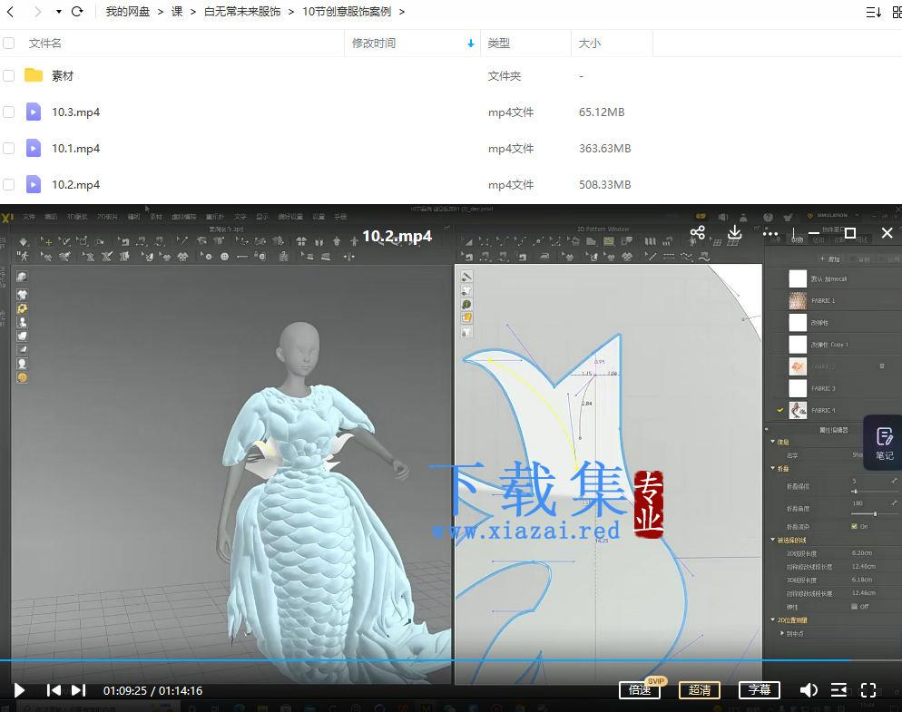Switch to grid view layout
This screenshot has height=712, width=902.
coord(897,12)
